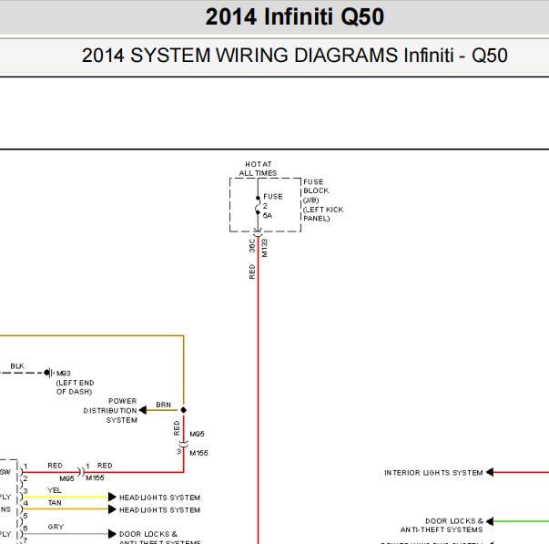Select "DOOR LOCKS &" text on the gray wire
Viewport: 549px width, 544px height.
(148, 534)
